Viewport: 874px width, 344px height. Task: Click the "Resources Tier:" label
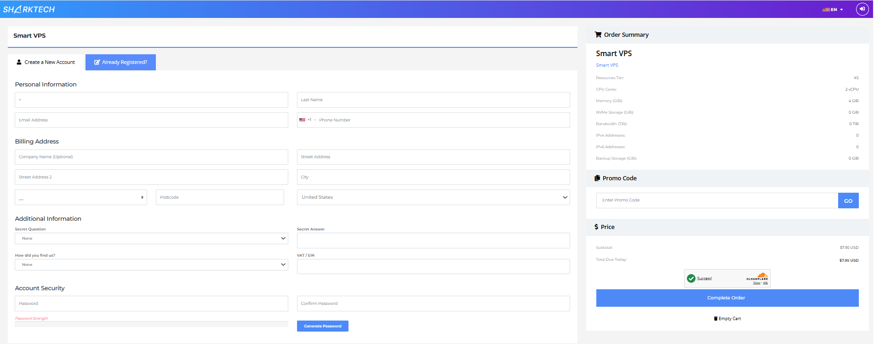click(x=610, y=78)
